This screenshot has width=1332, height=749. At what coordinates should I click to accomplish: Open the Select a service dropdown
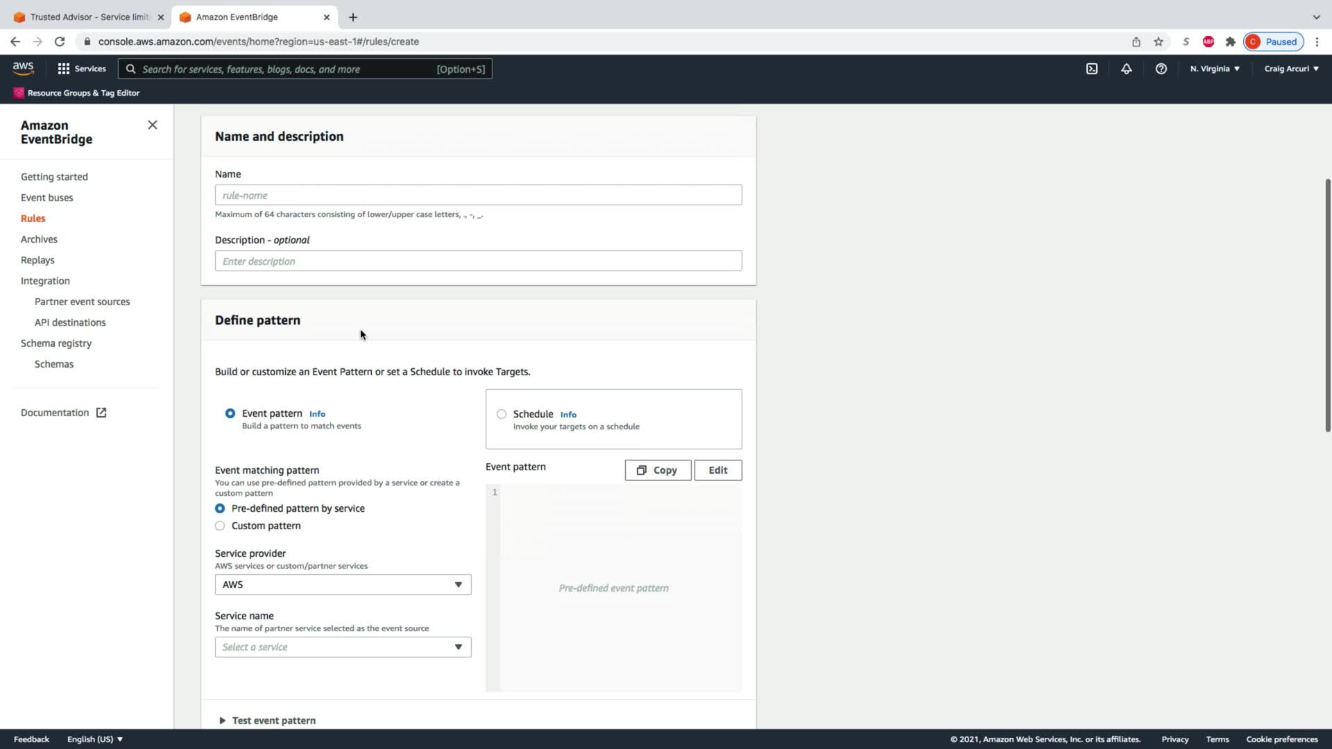(x=343, y=647)
